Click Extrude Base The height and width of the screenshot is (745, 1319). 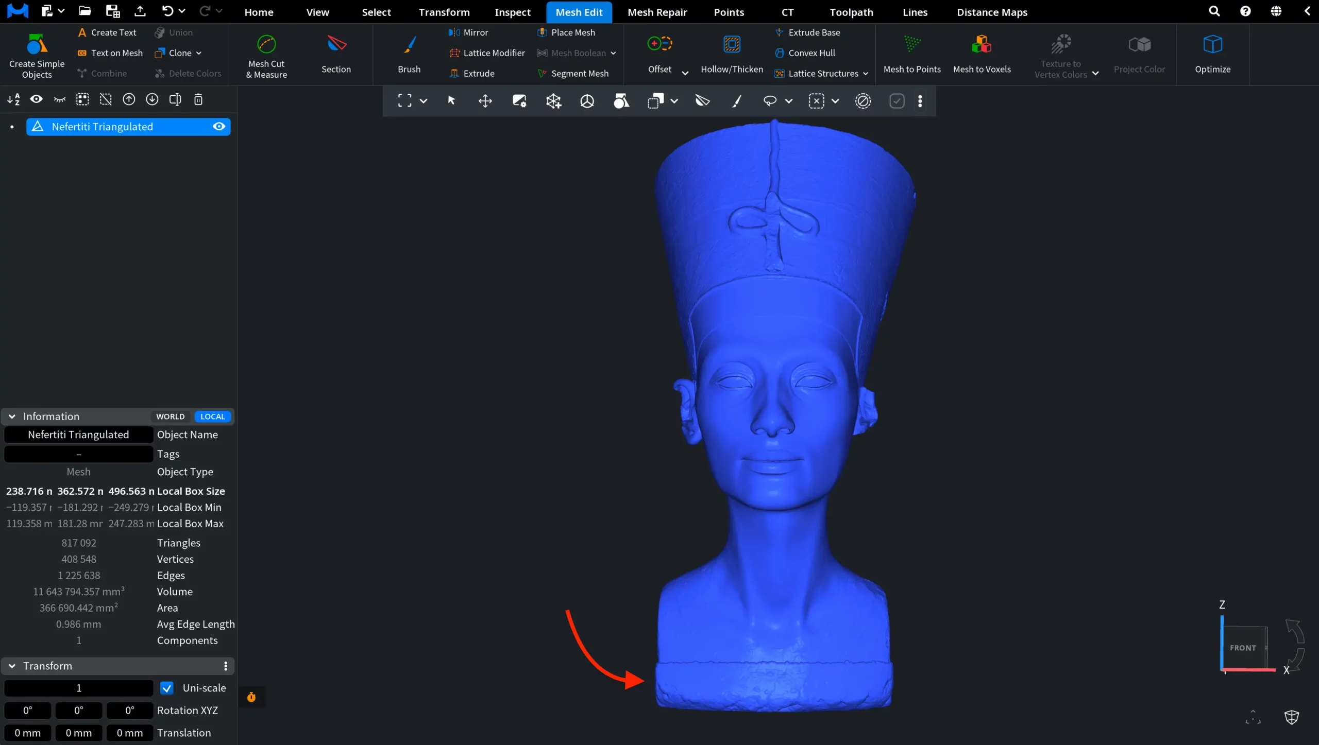[807, 32]
